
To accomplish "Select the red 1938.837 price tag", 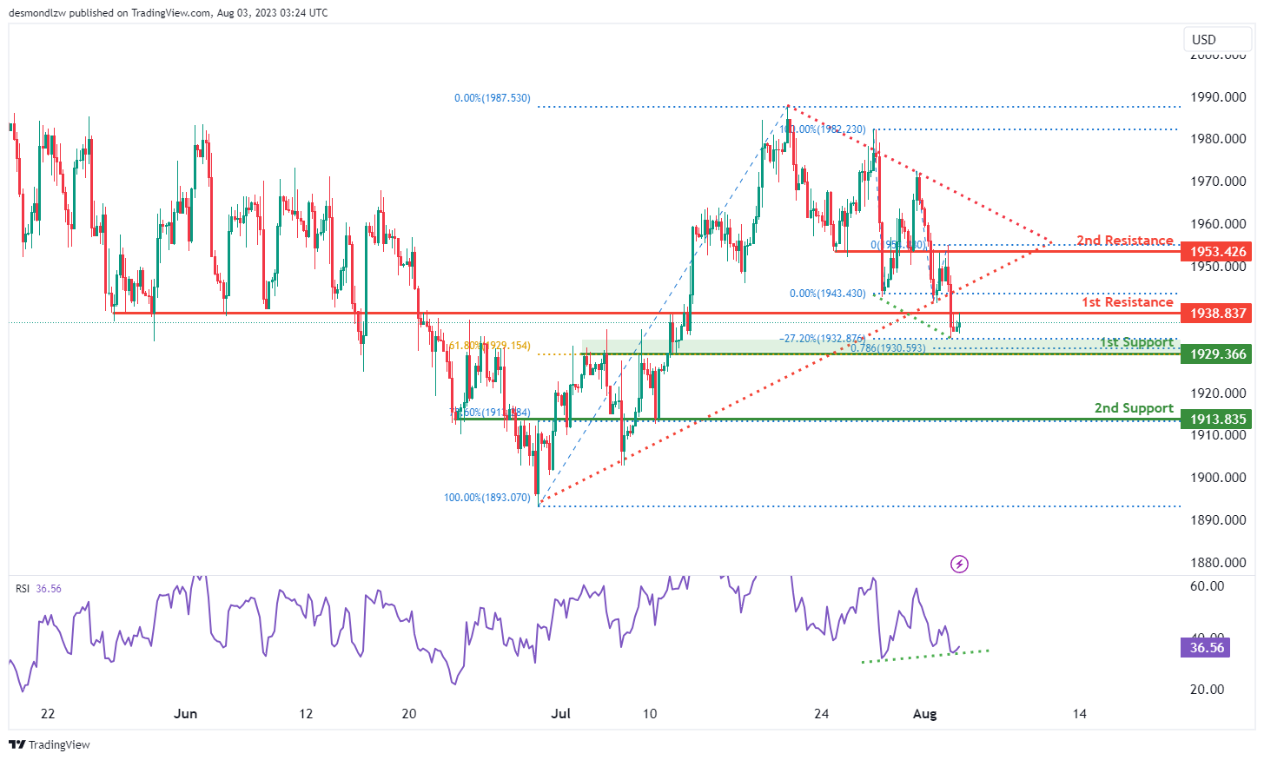I will (x=1216, y=314).
